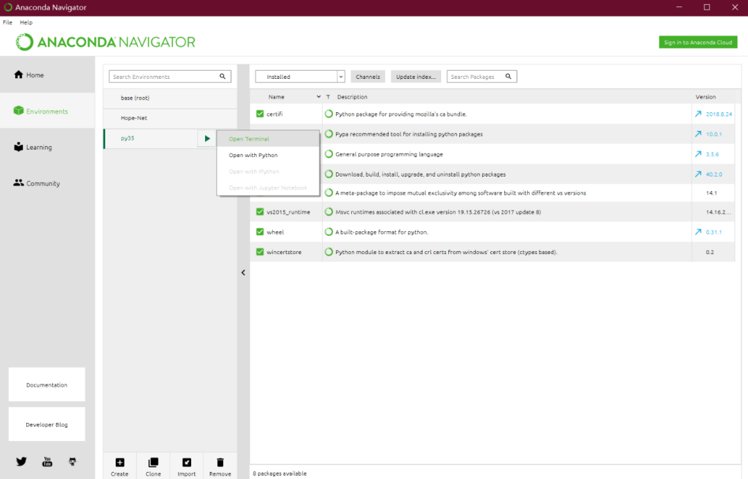Click the Channels button
748x479 pixels.
(368, 76)
